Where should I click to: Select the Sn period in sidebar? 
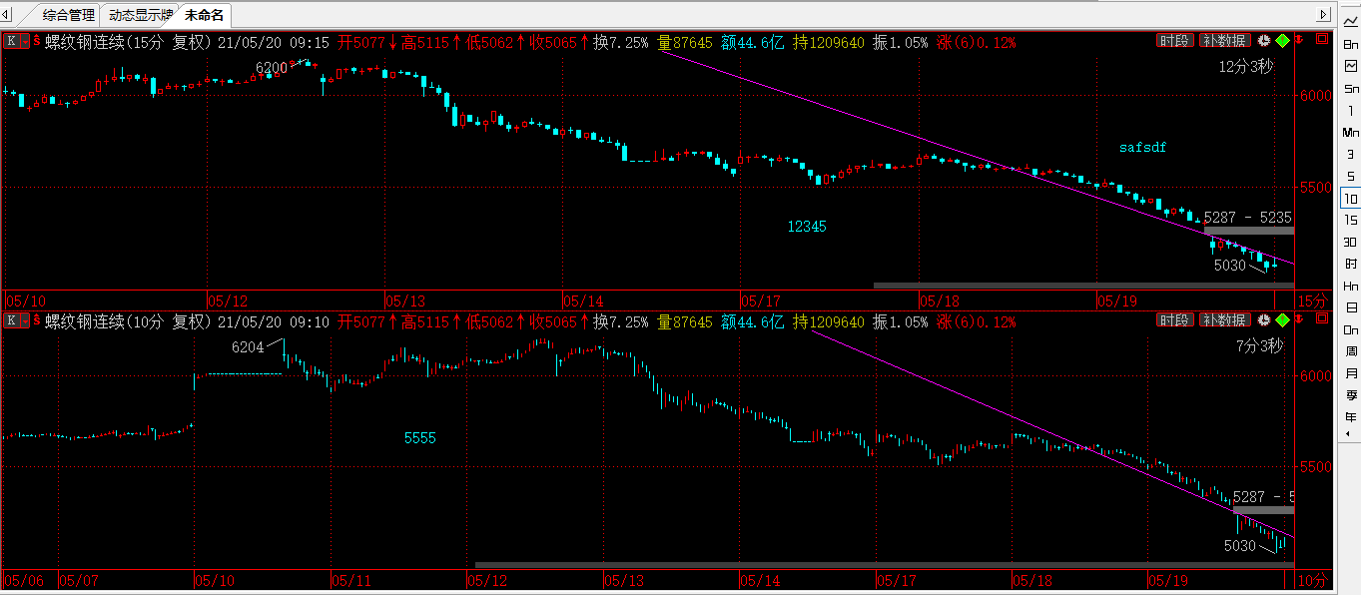pyautogui.click(x=1350, y=89)
